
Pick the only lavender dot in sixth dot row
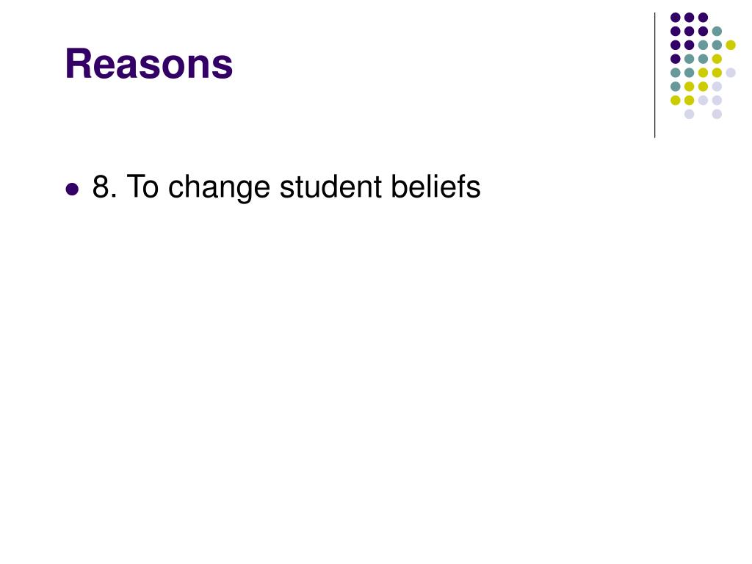[x=717, y=87]
